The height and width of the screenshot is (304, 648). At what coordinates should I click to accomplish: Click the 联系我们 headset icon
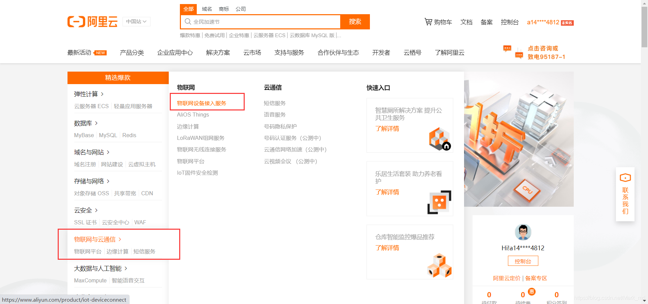(x=625, y=178)
